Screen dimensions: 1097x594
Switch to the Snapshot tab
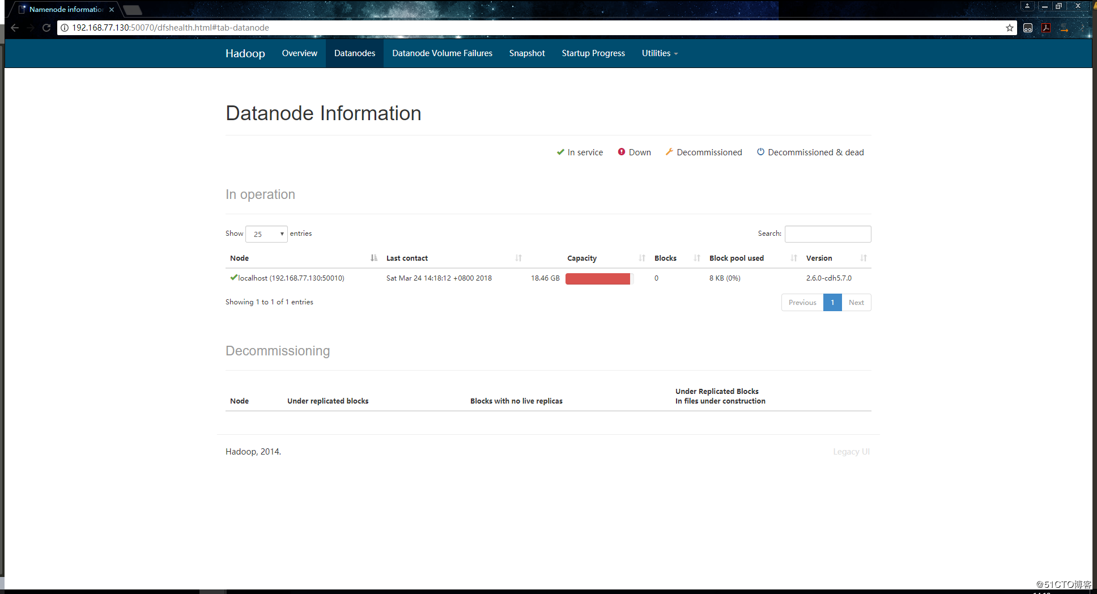pos(527,53)
